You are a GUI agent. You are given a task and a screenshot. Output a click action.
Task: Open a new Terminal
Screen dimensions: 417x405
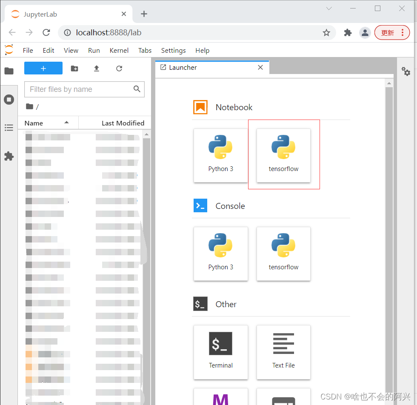pos(220,352)
